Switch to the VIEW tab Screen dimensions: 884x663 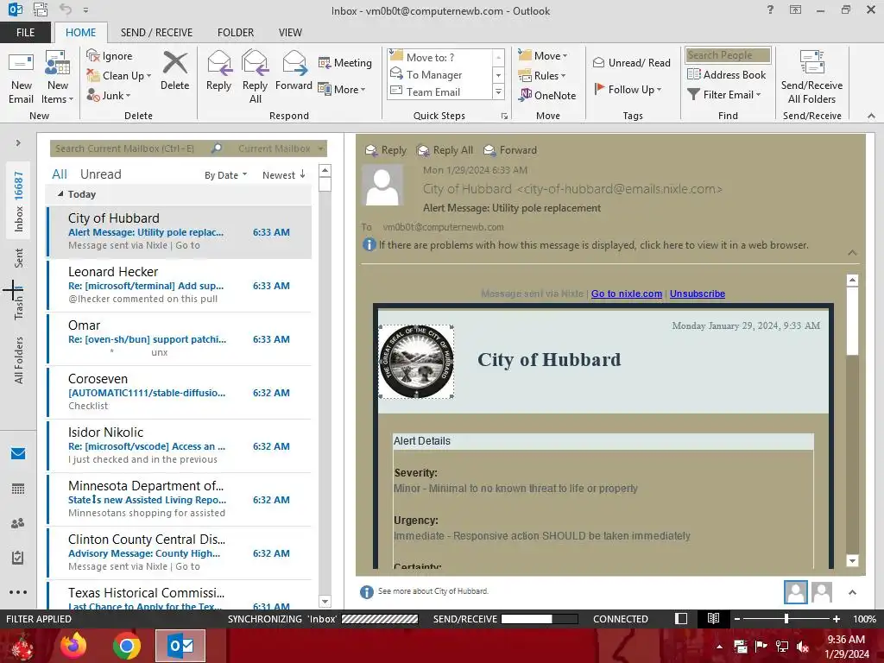pos(290,32)
